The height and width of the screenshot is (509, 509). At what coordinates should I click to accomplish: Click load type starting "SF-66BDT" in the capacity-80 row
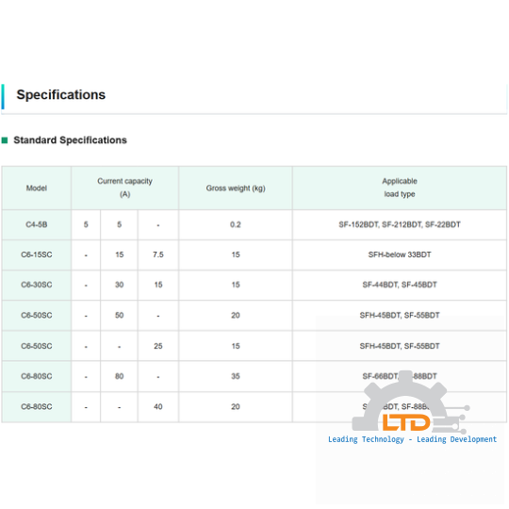[x=400, y=376]
